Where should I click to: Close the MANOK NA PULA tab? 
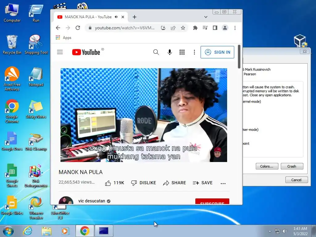tap(123, 17)
